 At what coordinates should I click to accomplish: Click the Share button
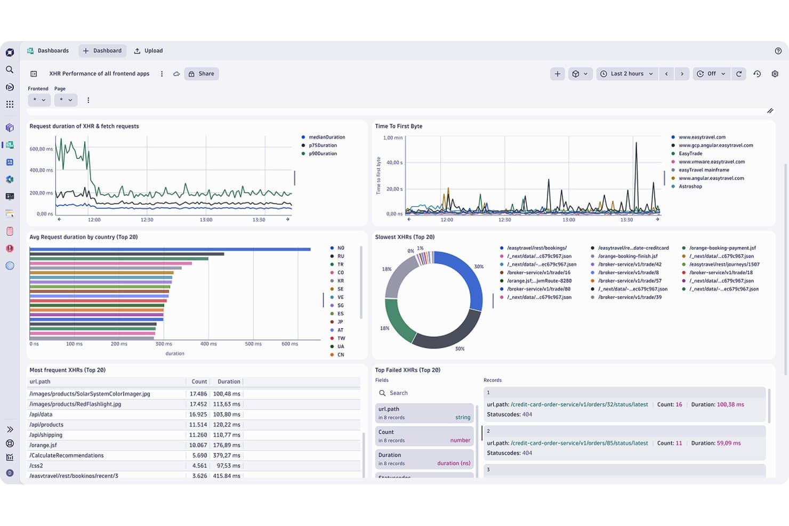(202, 74)
